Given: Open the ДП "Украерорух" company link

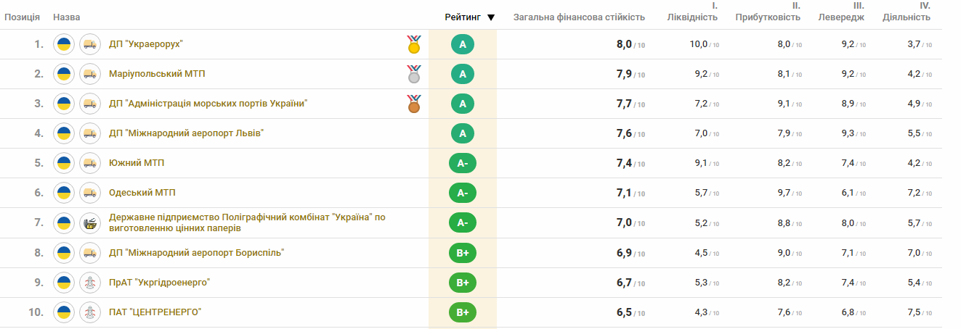Looking at the screenshot, I should [145, 45].
